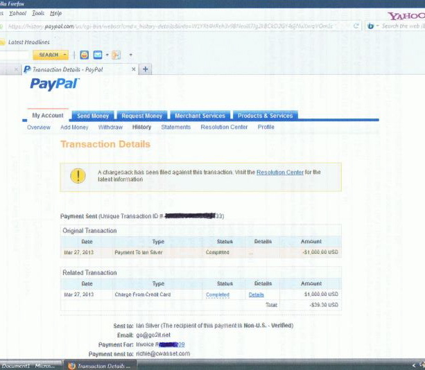Click 'Charge From Credit Card' cell
The image size is (425, 370).
click(x=143, y=294)
